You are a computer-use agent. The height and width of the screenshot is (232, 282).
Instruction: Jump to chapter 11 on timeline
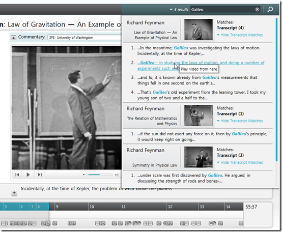[143, 207]
